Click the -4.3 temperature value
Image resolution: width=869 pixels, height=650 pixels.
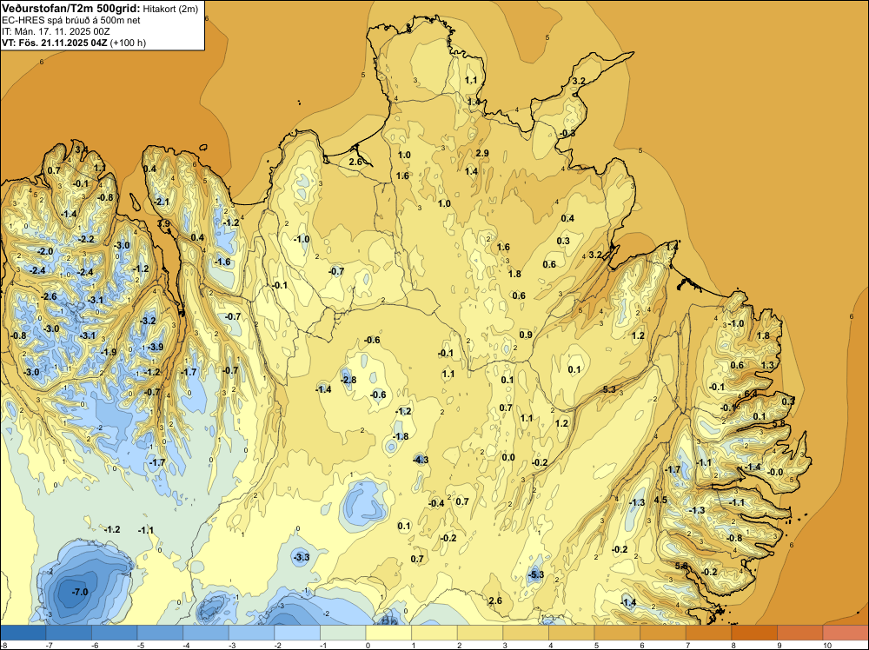tap(421, 460)
